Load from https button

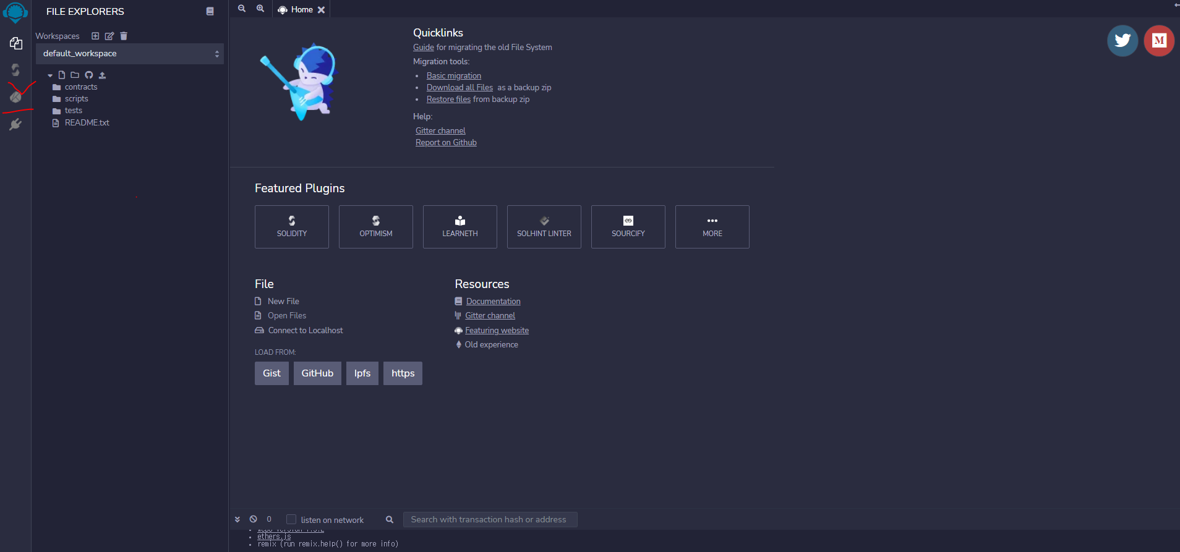(x=403, y=373)
